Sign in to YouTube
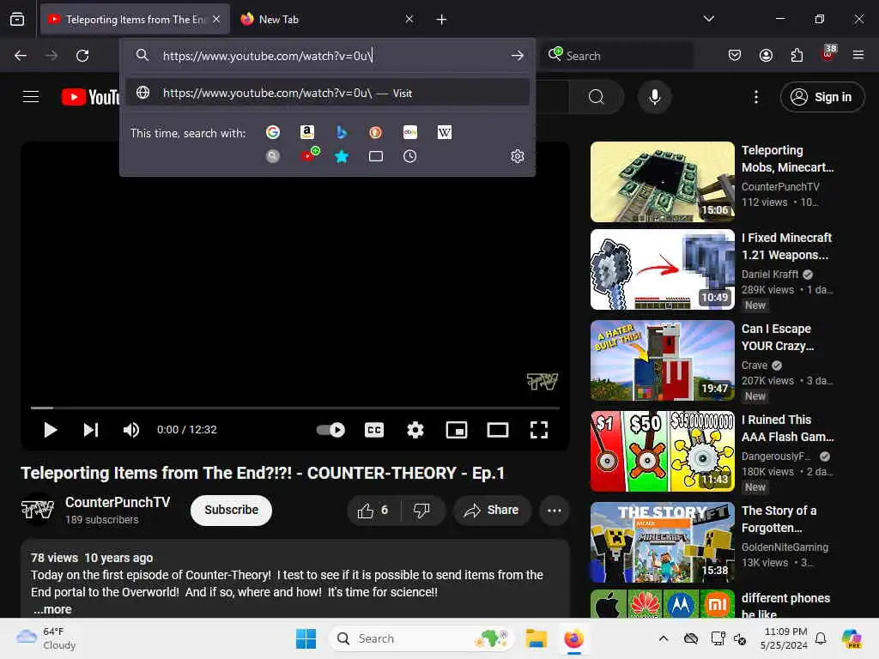The image size is (879, 659). click(x=821, y=97)
